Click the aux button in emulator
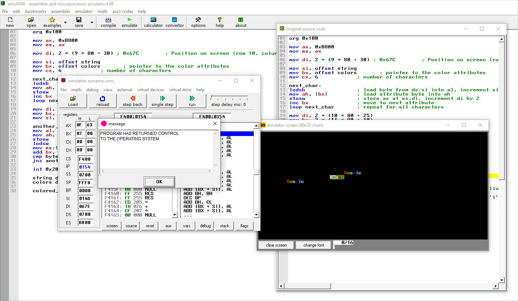This screenshot has height=301, width=518. (168, 226)
